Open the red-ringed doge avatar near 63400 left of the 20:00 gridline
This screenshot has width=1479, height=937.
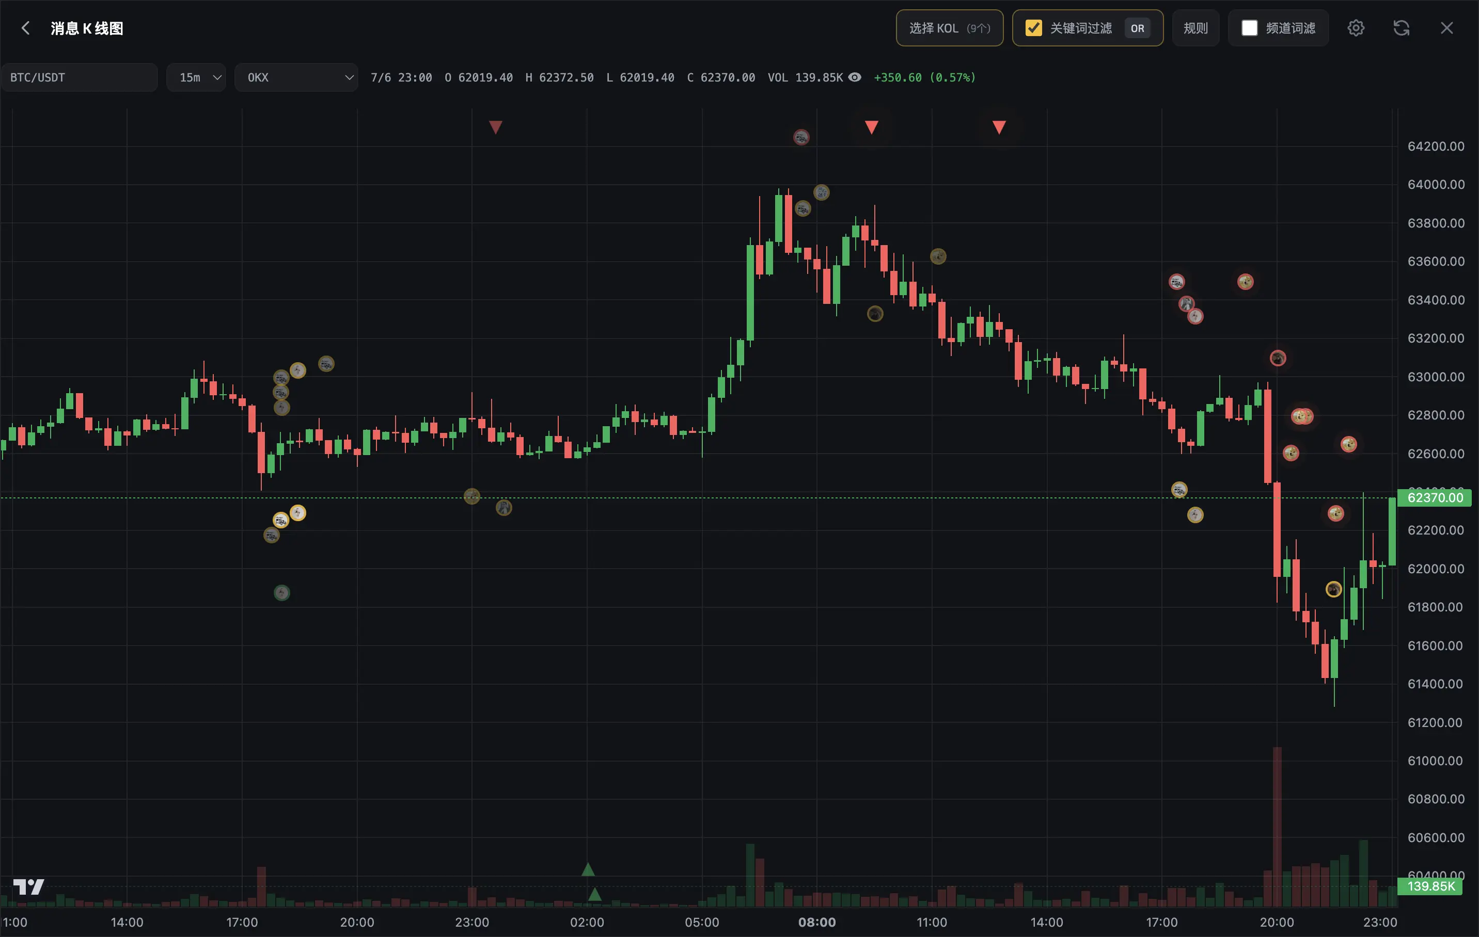1245,282
